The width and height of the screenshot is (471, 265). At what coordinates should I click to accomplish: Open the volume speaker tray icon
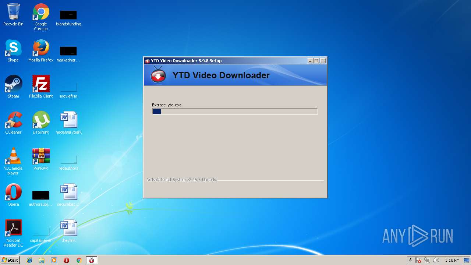coord(436,260)
